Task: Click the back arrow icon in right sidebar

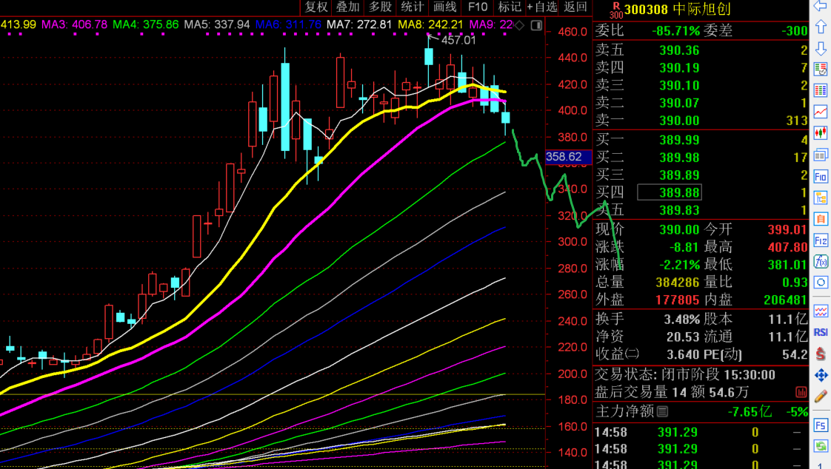Action: 821,6
